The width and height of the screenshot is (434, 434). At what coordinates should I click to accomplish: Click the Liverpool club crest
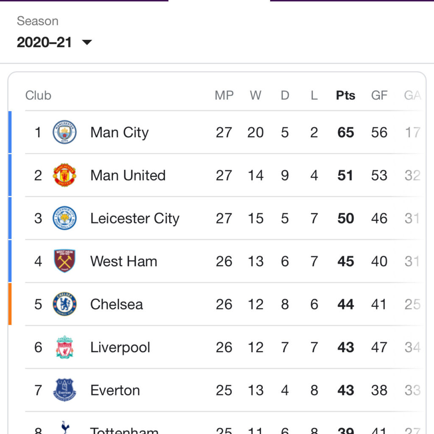click(x=64, y=347)
